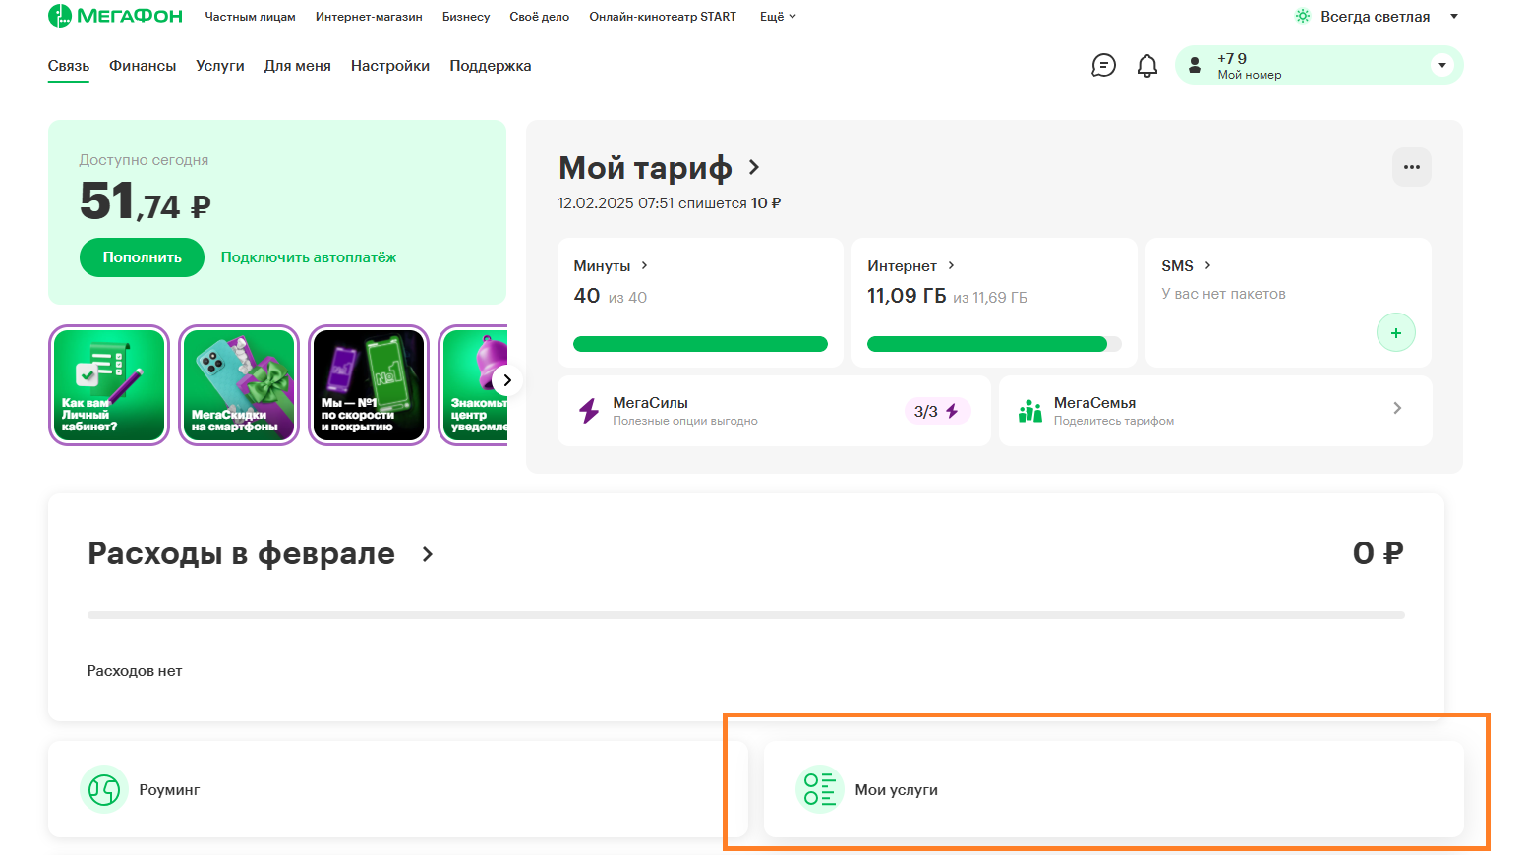Click "Подключить автоплатёж" link

tap(309, 257)
